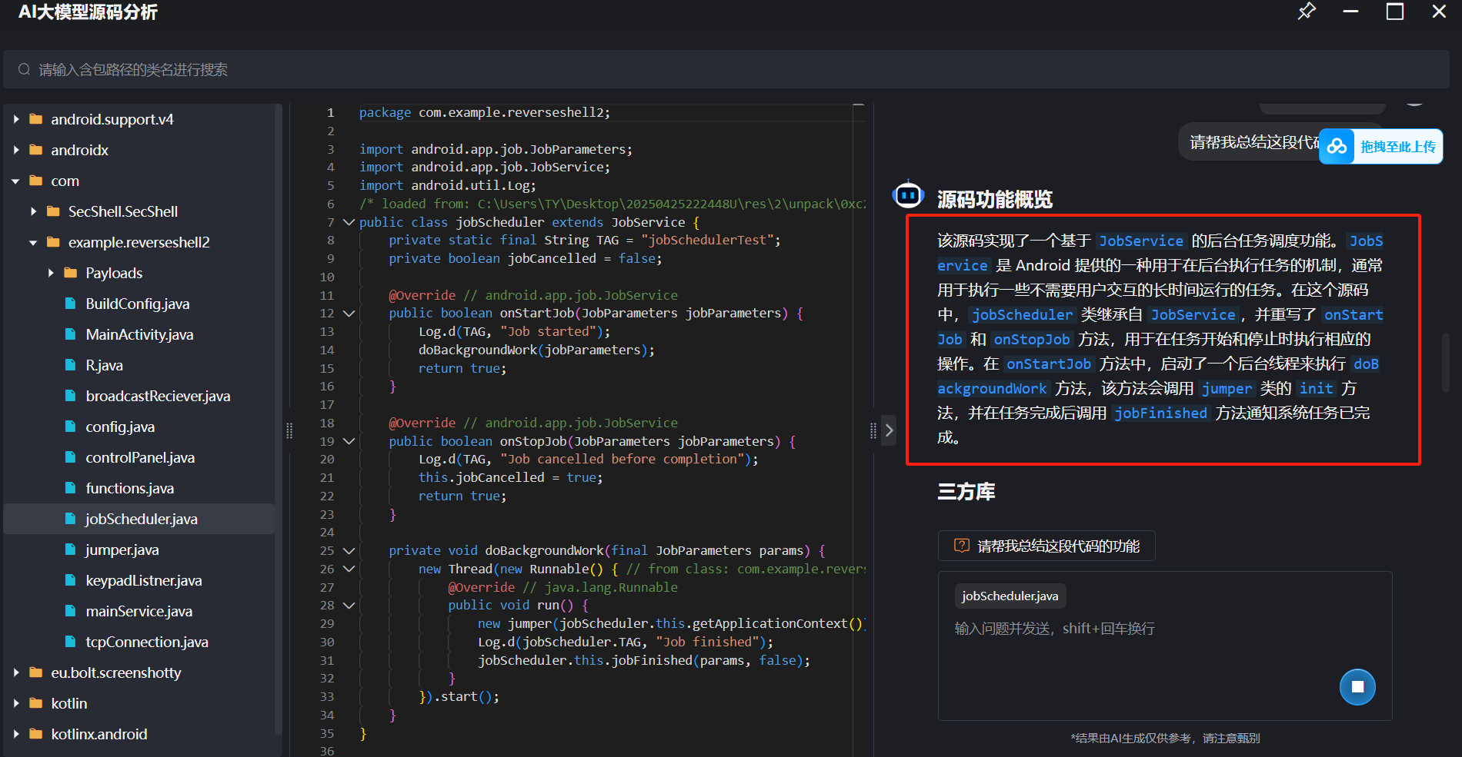Click the BuildConfig.java file icon

point(70,304)
